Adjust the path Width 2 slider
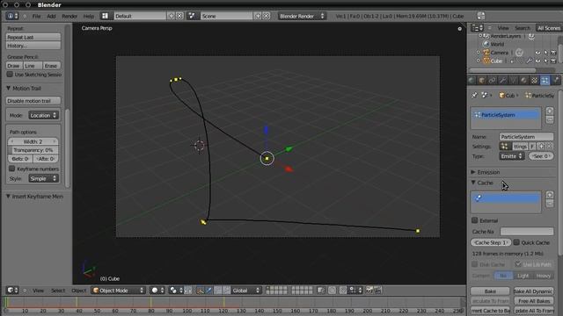This screenshot has height=316, width=563. [33, 141]
